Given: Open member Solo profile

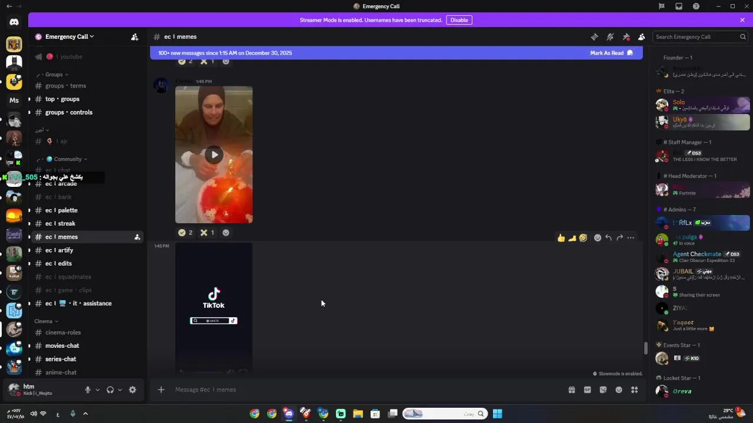Looking at the screenshot, I should pyautogui.click(x=702, y=105).
